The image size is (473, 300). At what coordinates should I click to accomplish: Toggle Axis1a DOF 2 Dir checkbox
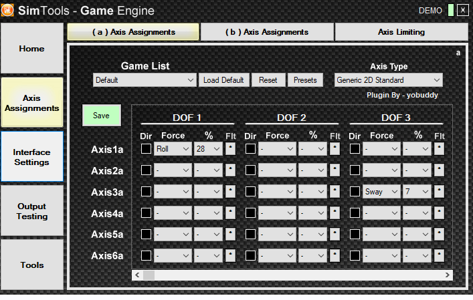(250, 149)
